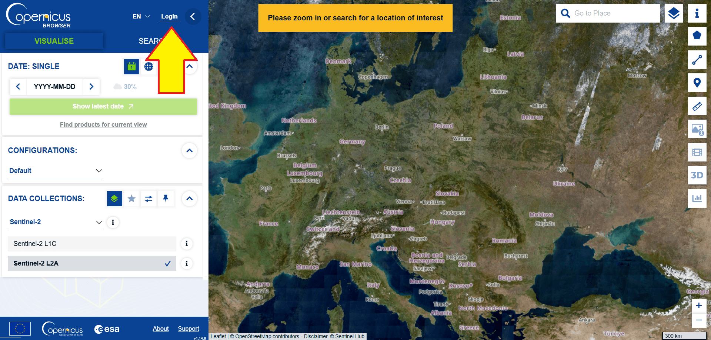Open the EN language menu
The width and height of the screenshot is (711, 340).
141,17
